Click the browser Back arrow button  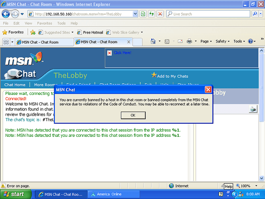pyautogui.click(x=6, y=14)
